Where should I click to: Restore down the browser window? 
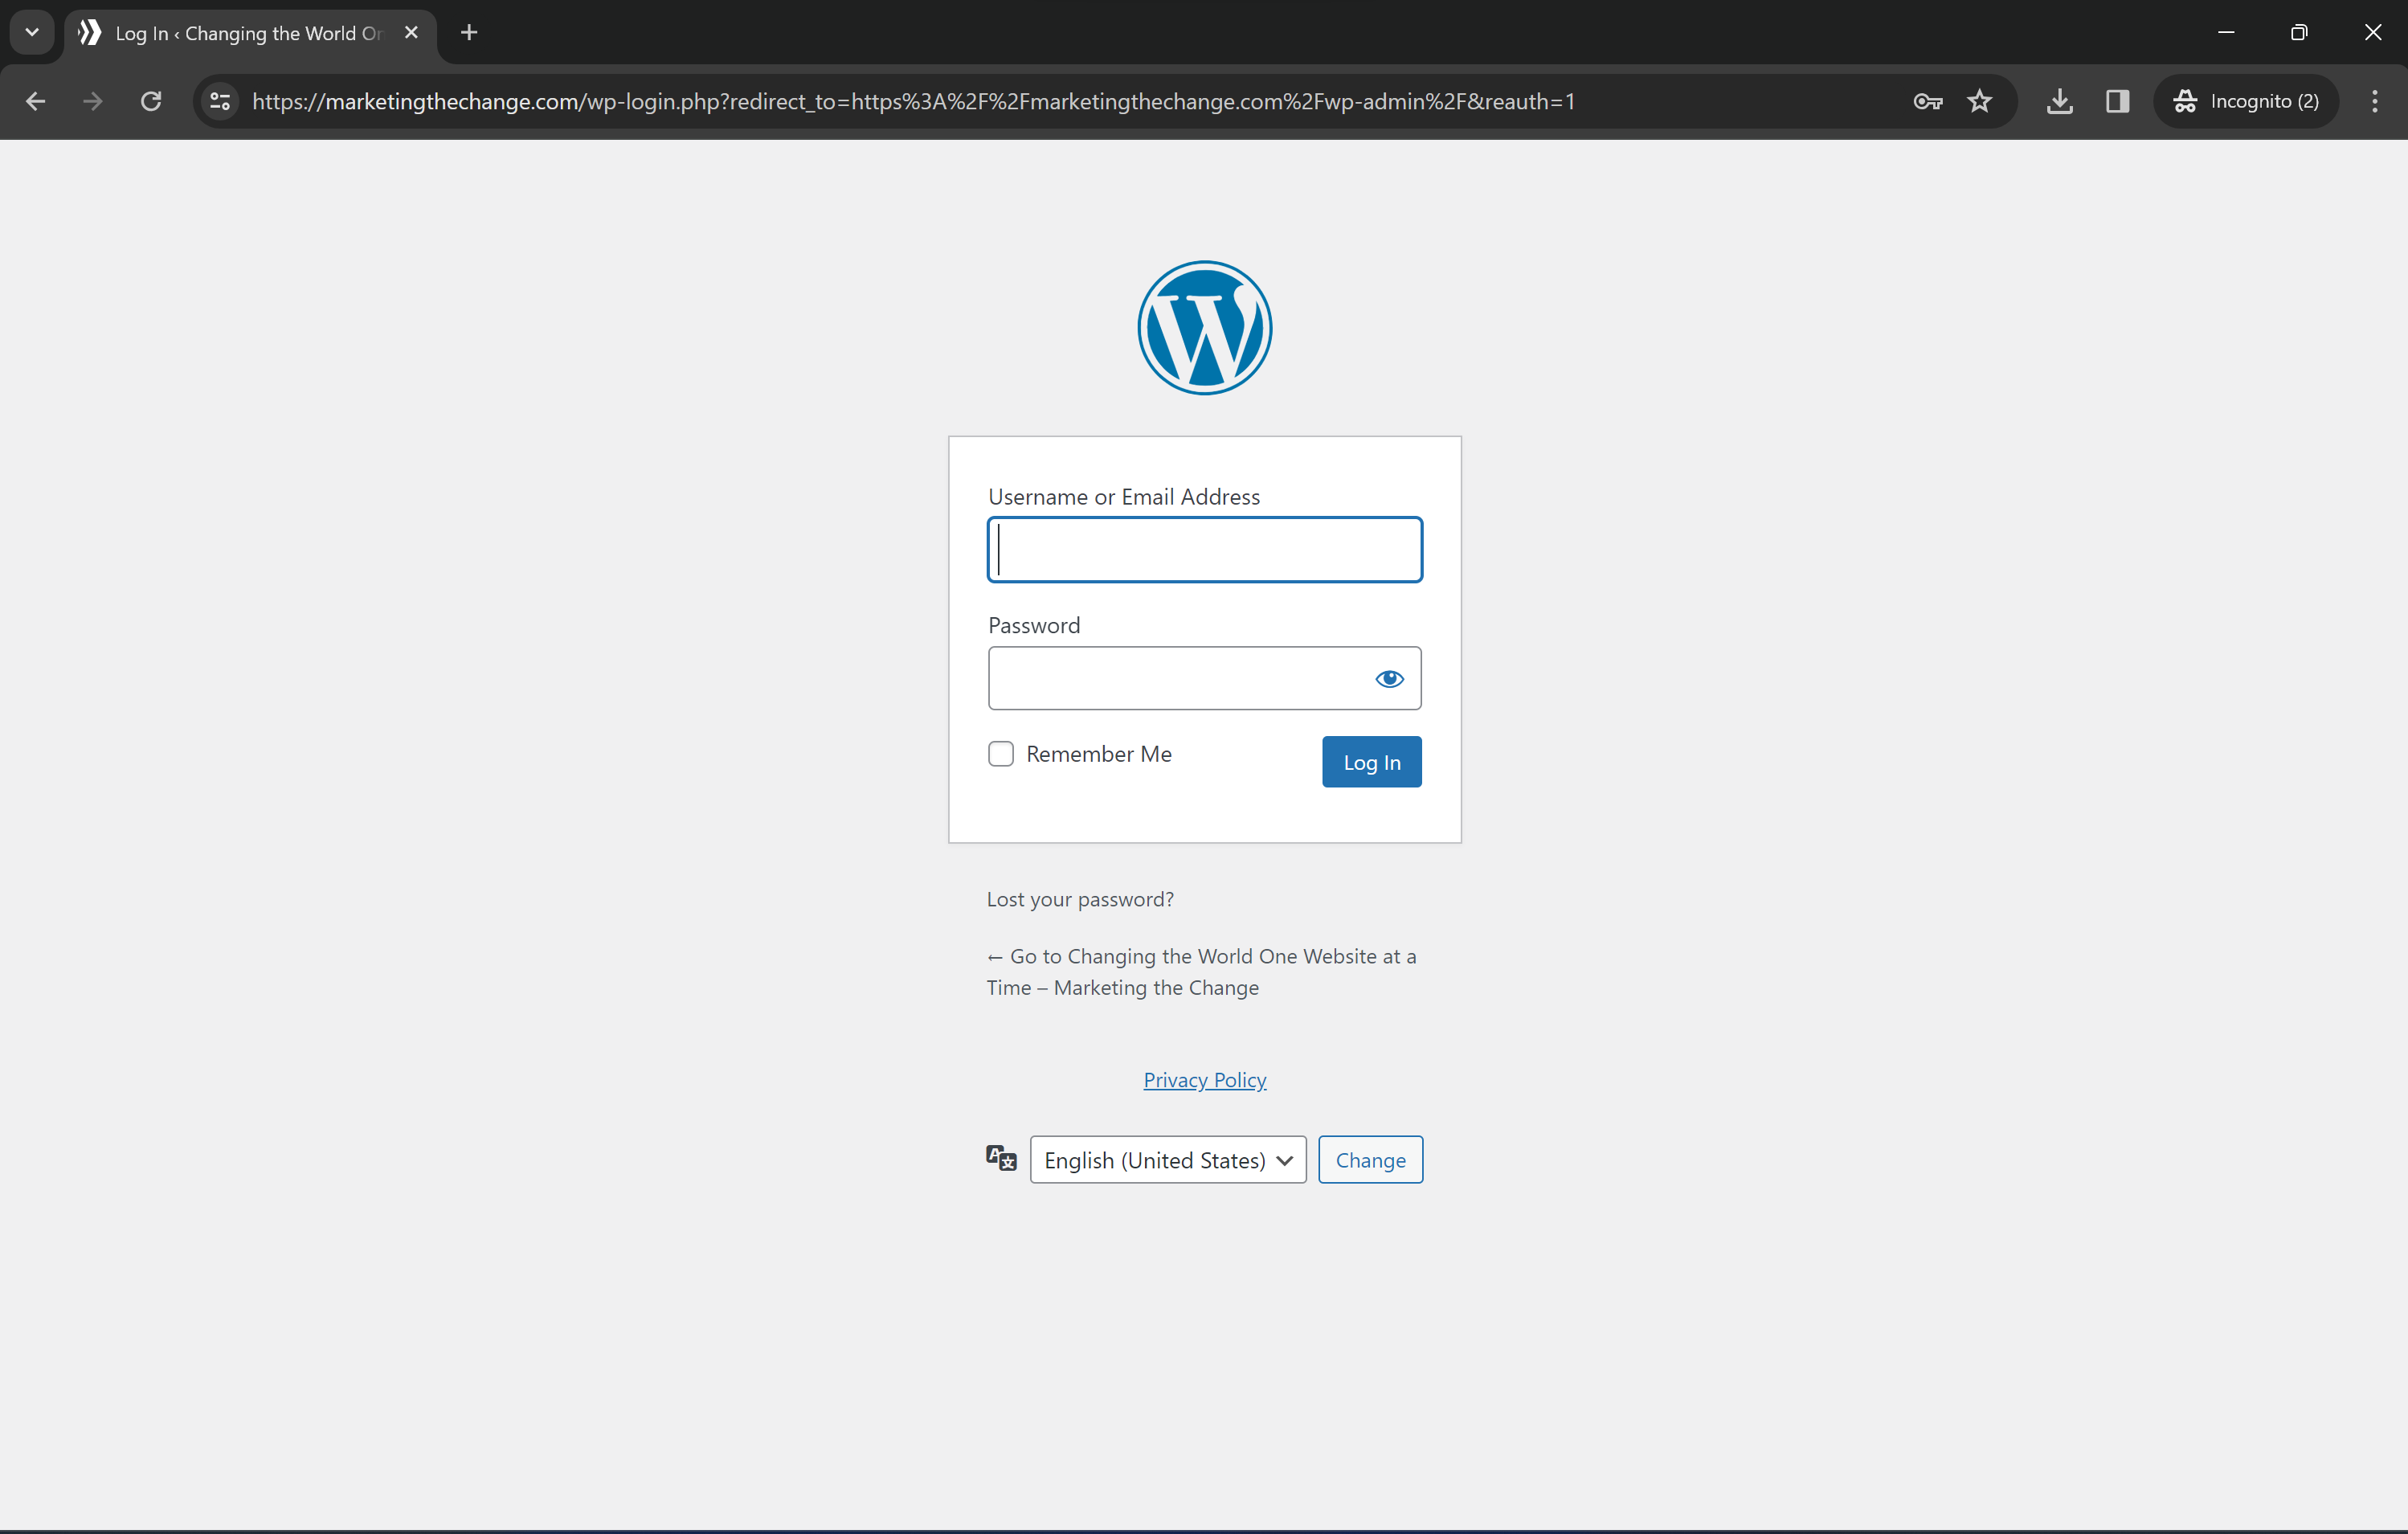[2299, 33]
